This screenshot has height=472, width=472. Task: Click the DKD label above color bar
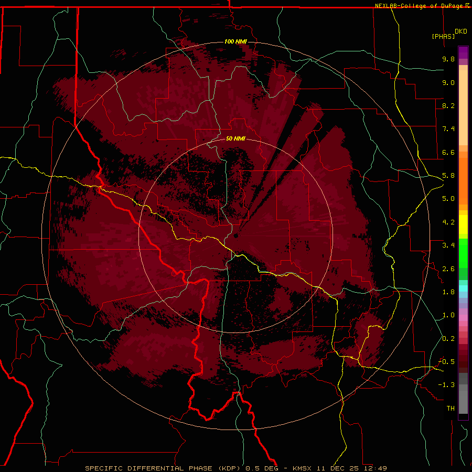461,31
